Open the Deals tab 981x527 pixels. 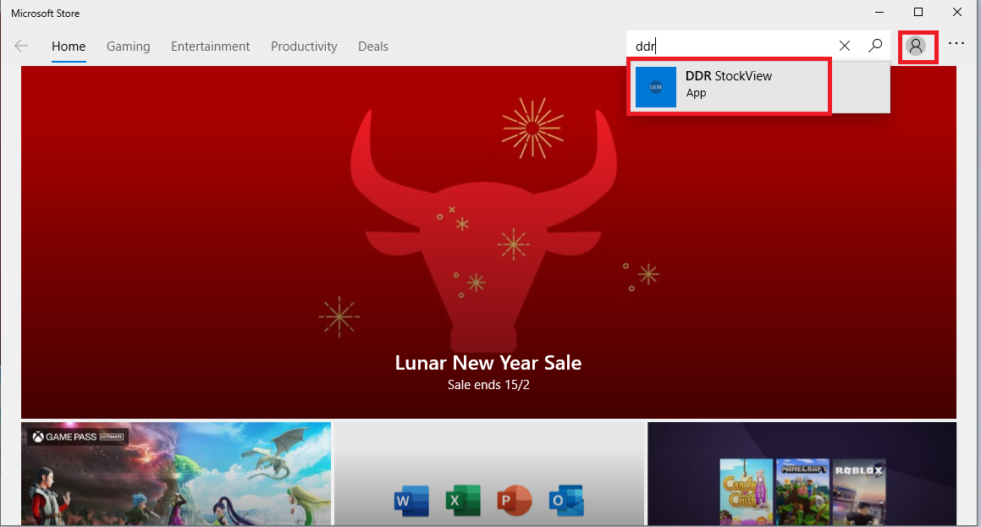pos(373,47)
